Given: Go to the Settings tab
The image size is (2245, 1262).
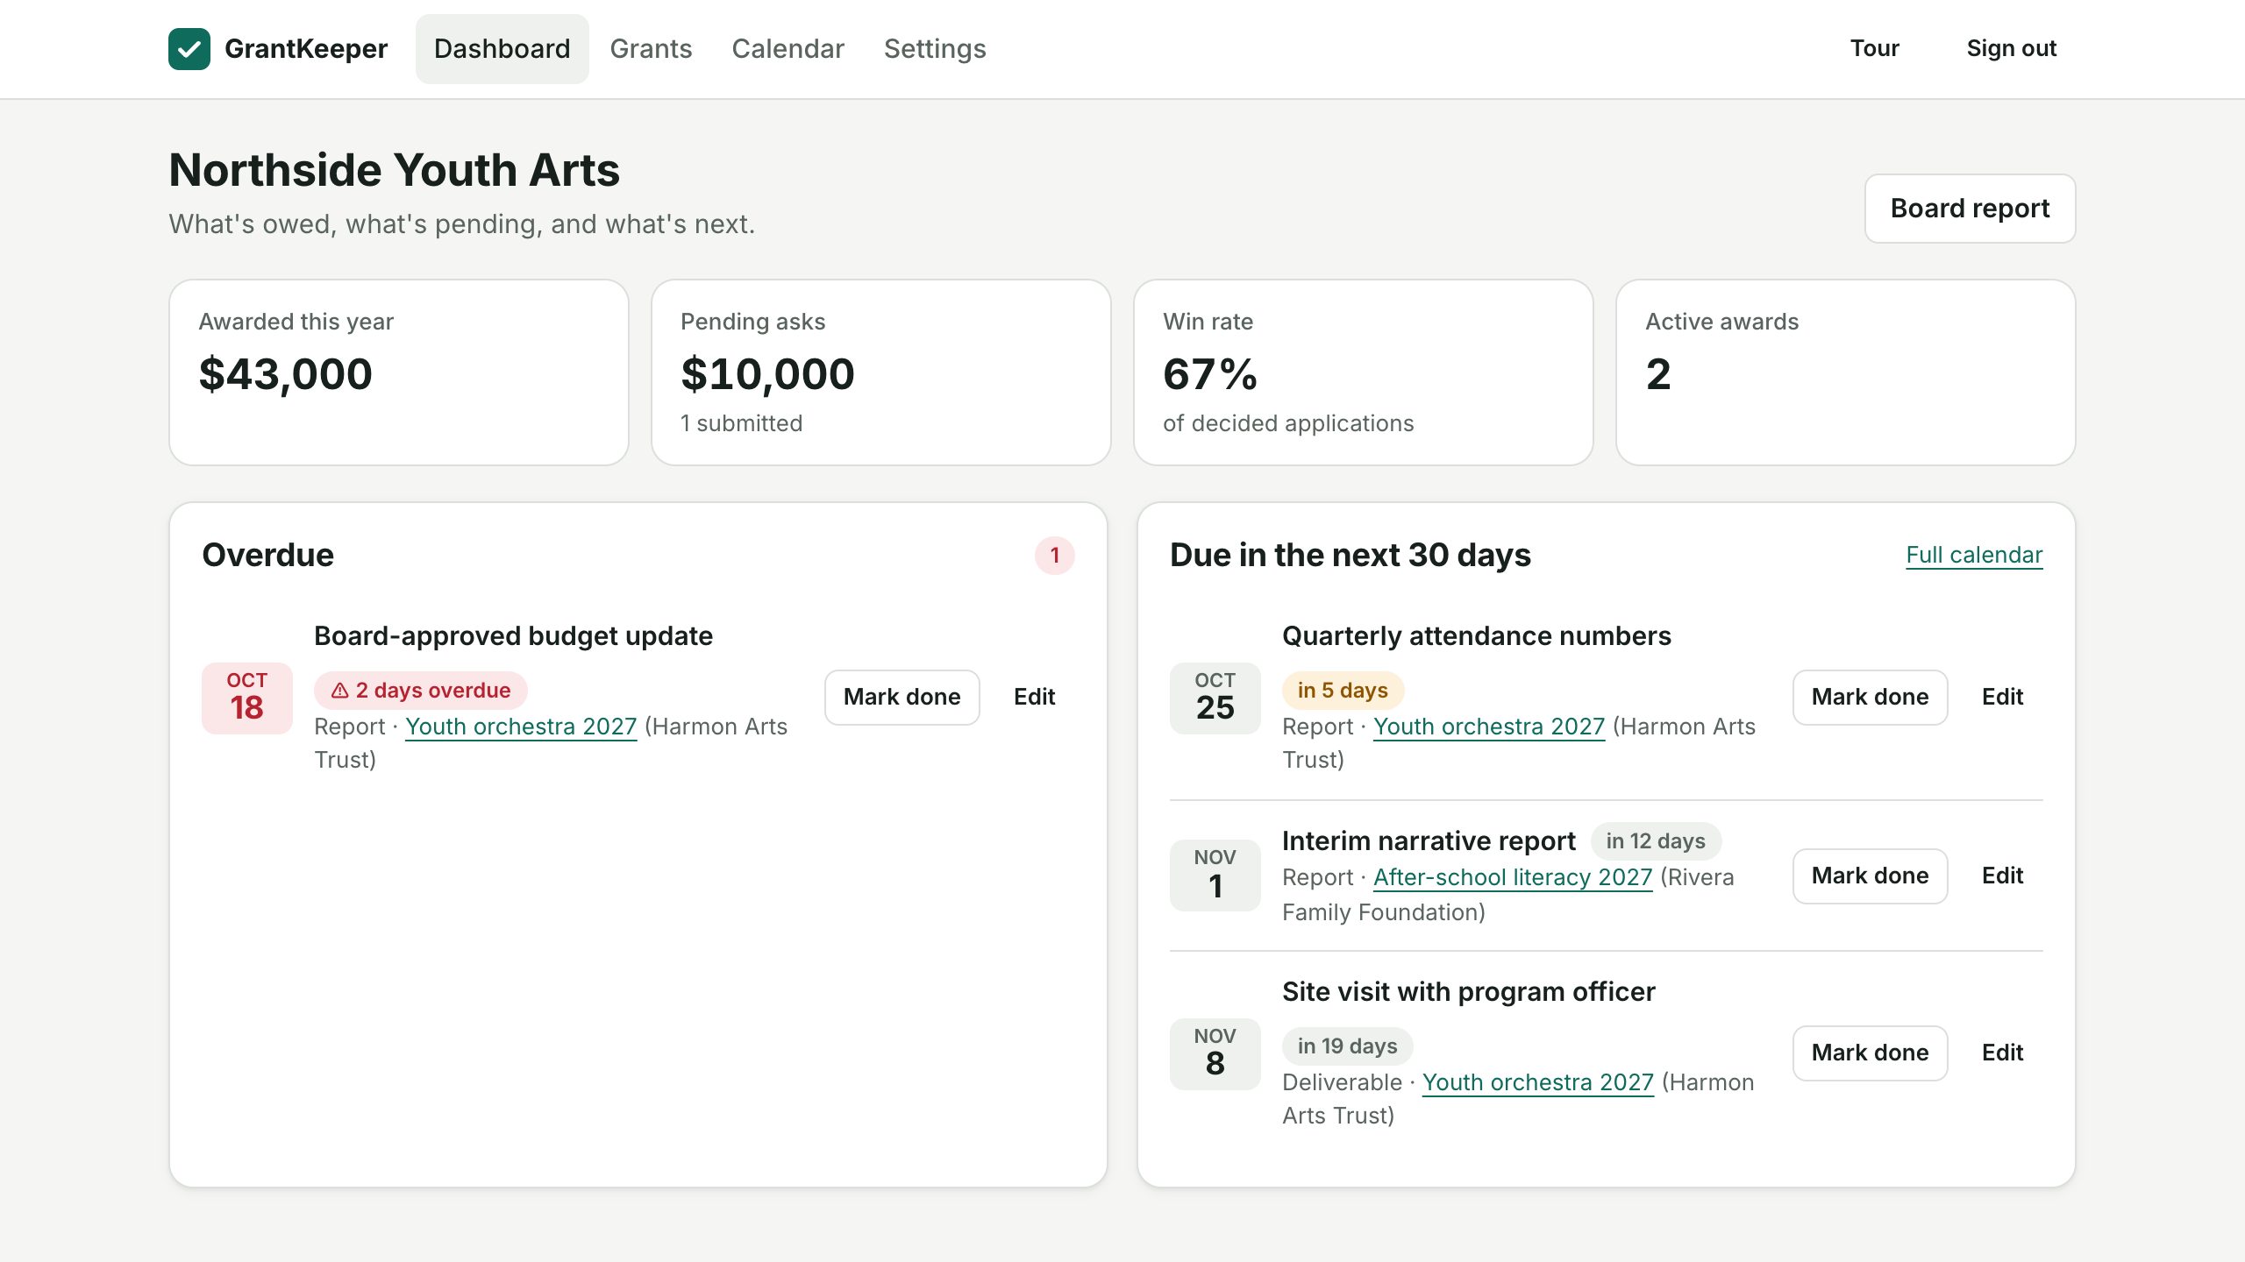Looking at the screenshot, I should click(935, 49).
